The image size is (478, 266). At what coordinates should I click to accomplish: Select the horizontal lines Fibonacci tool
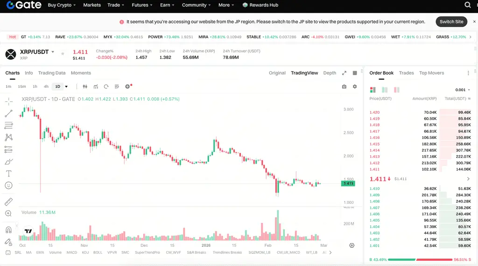point(8,125)
